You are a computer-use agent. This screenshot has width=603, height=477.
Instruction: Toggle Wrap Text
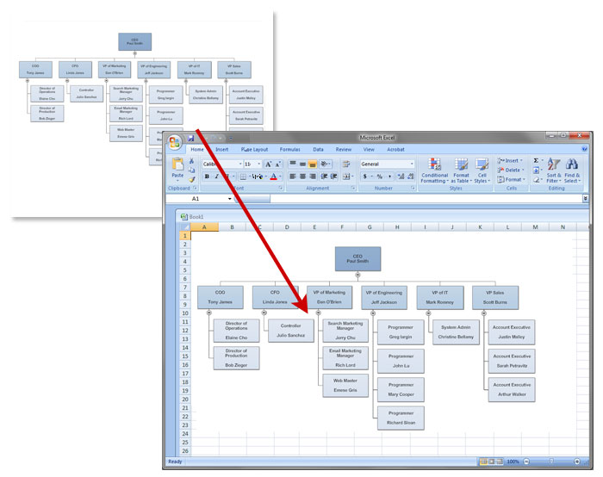point(346,164)
